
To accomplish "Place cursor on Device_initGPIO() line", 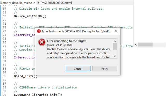I will coord(30,16).
